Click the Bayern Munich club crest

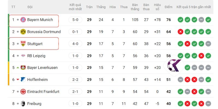[x=23, y=20]
